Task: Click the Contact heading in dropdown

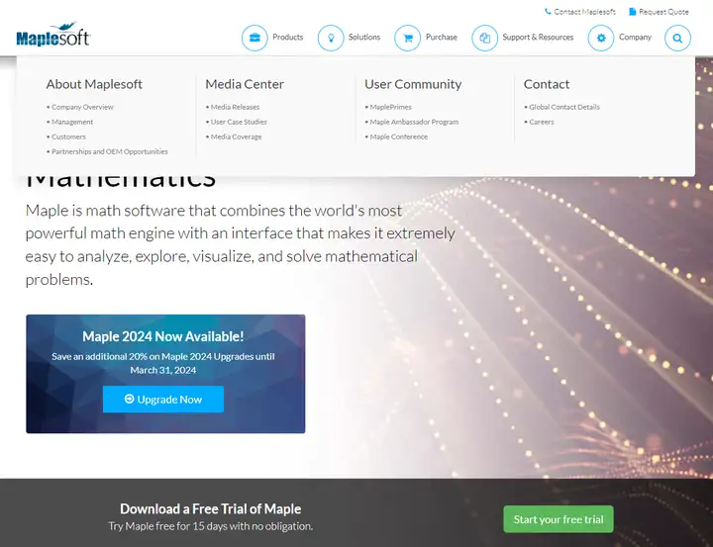Action: click(x=547, y=84)
